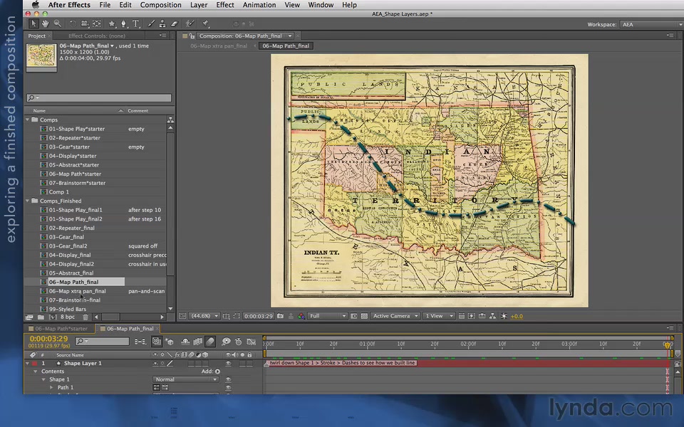Click the Add shape contents button
Viewport: 684px width, 427px height.
217,371
